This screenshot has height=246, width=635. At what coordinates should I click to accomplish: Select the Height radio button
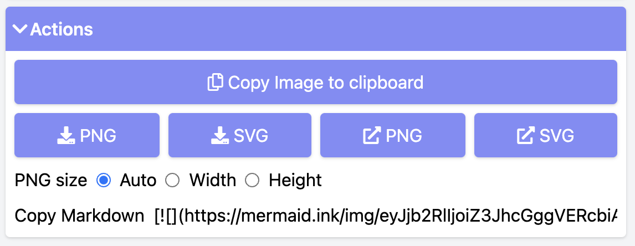pyautogui.click(x=253, y=181)
